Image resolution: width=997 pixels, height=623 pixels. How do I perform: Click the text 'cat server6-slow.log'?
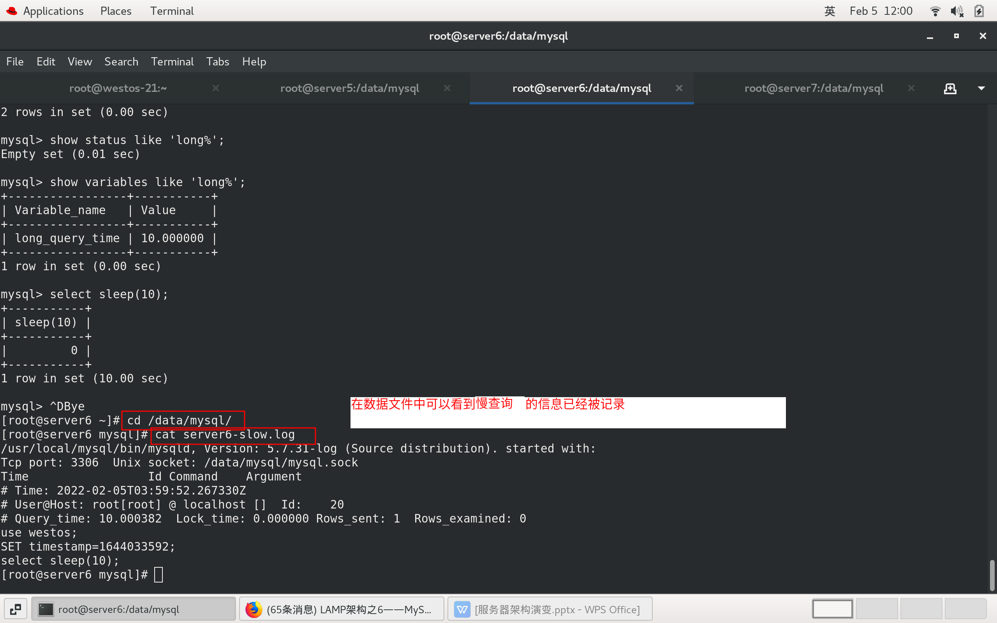coord(225,435)
